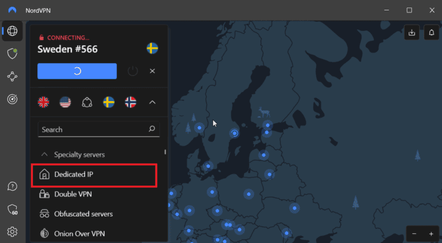Open the Dark Web Monitor target icon
The image size is (442, 243).
click(x=12, y=99)
